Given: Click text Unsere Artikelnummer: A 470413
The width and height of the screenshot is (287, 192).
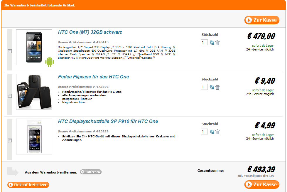Looking at the screenshot, I should pos(83,42).
